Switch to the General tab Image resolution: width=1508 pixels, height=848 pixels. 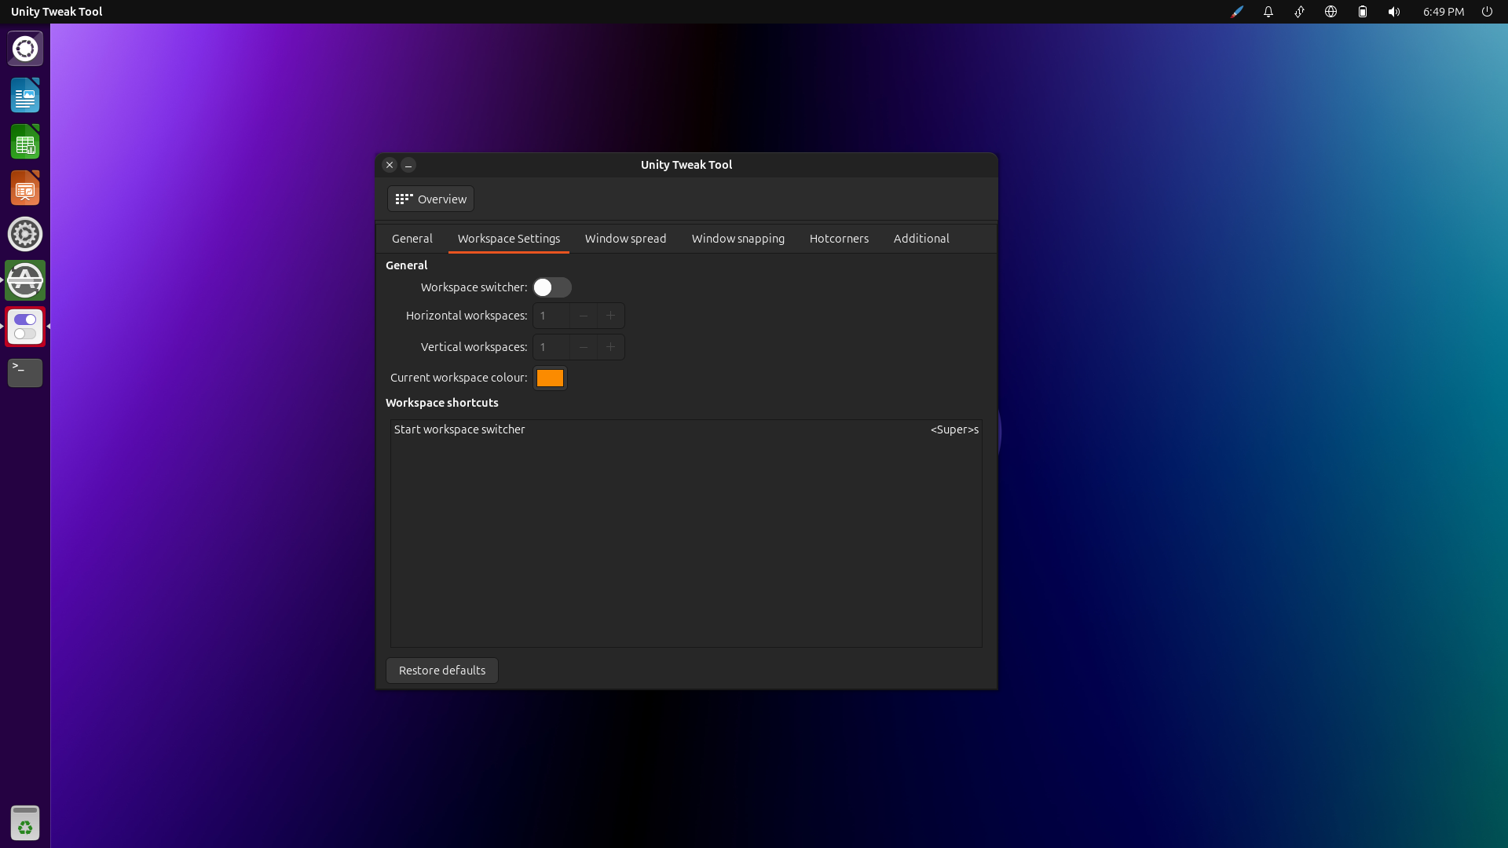(x=412, y=239)
